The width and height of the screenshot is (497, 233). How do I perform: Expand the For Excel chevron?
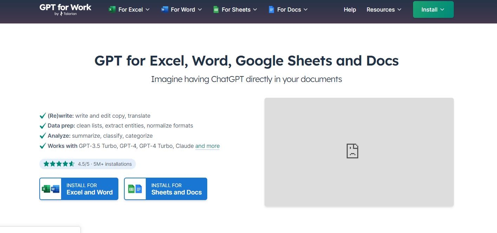coord(148,9)
